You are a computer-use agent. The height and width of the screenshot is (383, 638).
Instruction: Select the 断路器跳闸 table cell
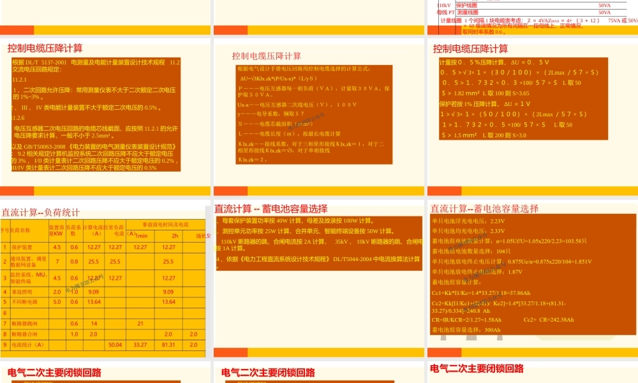point(26,324)
